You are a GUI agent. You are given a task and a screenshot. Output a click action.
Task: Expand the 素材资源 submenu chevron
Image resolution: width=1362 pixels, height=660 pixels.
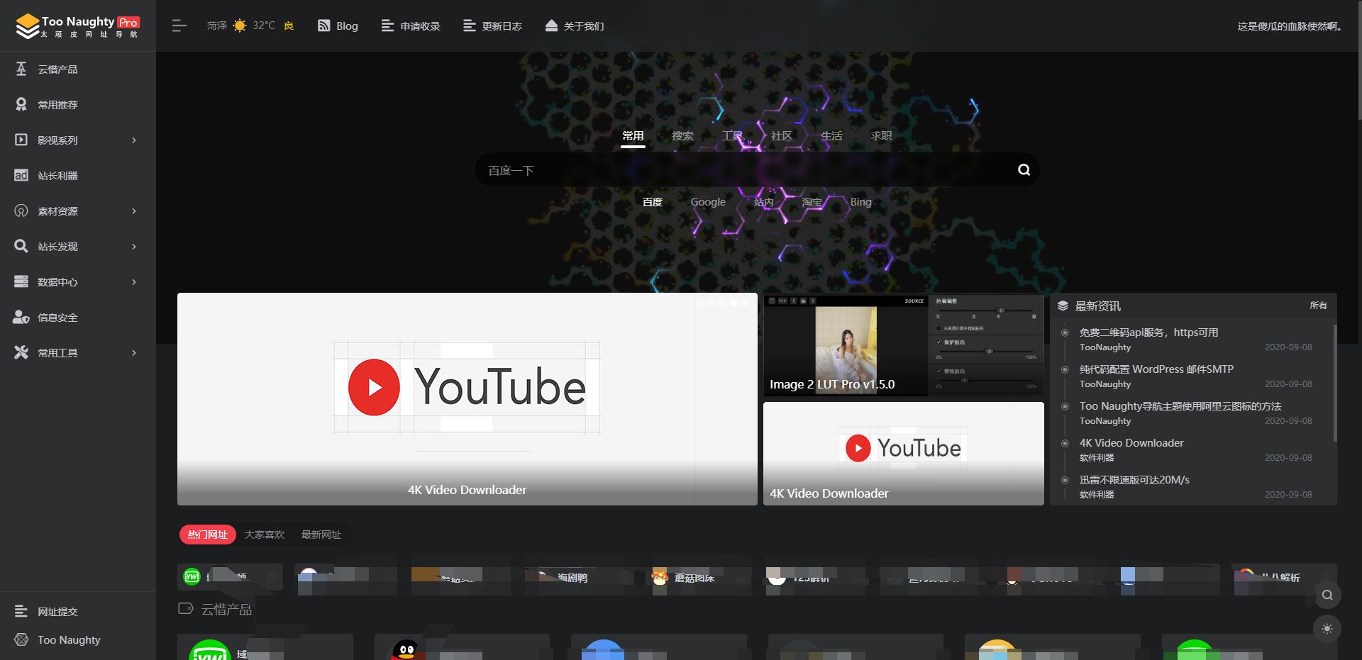point(134,211)
